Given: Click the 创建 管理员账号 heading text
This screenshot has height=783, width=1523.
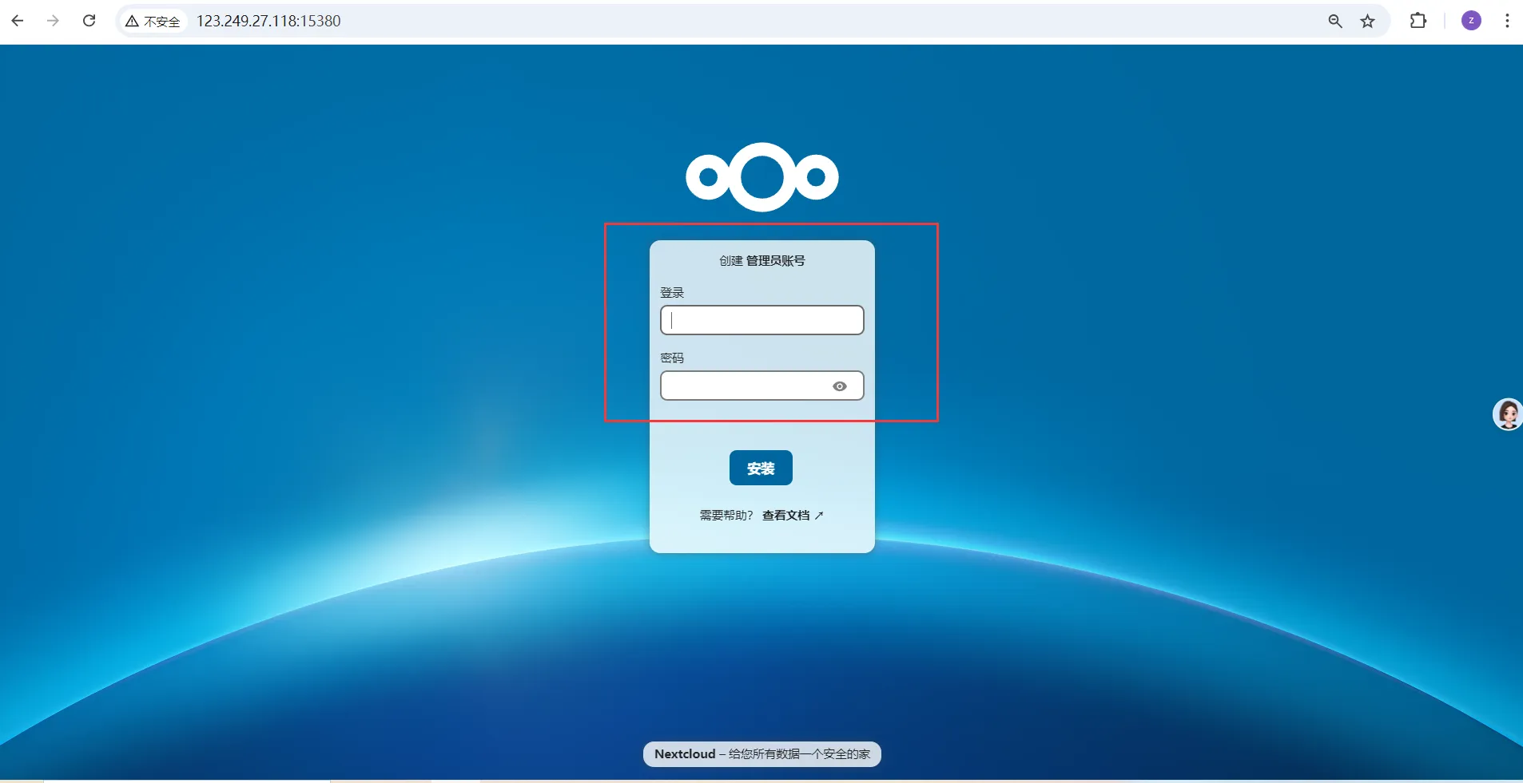Looking at the screenshot, I should (762, 261).
